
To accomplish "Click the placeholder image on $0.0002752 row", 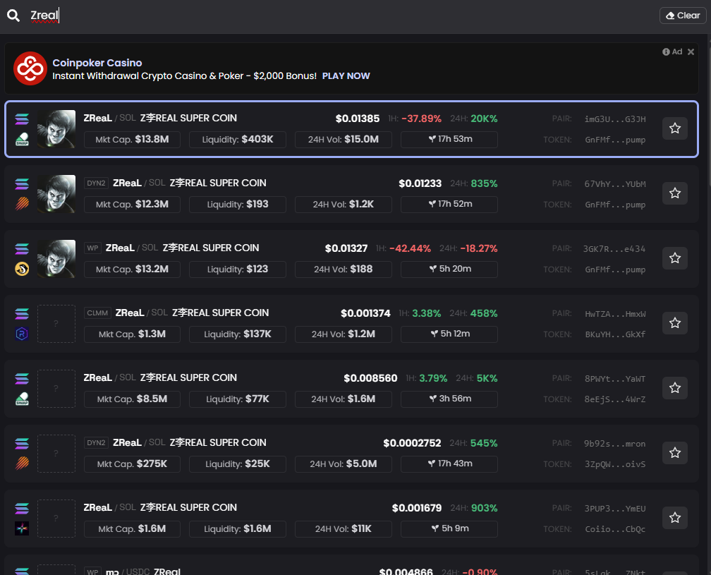I will pyautogui.click(x=56, y=453).
